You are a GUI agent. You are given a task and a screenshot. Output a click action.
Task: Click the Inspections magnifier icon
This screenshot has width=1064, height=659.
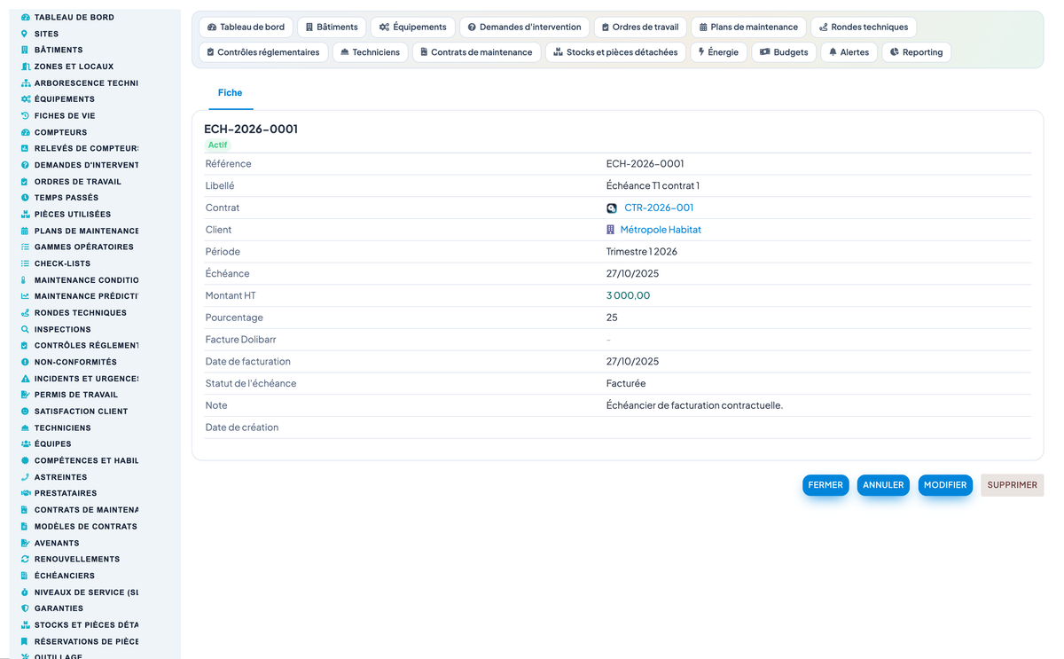point(25,329)
